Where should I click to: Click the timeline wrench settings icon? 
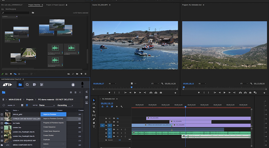121,107
